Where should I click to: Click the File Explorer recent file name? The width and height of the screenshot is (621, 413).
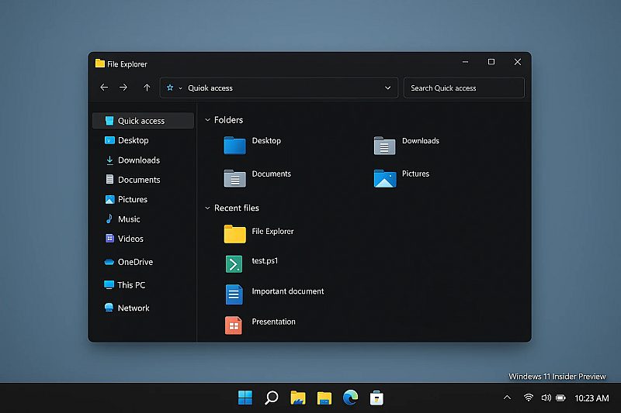coord(273,231)
